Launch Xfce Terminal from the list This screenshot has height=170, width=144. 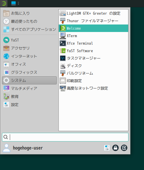pos(93,44)
